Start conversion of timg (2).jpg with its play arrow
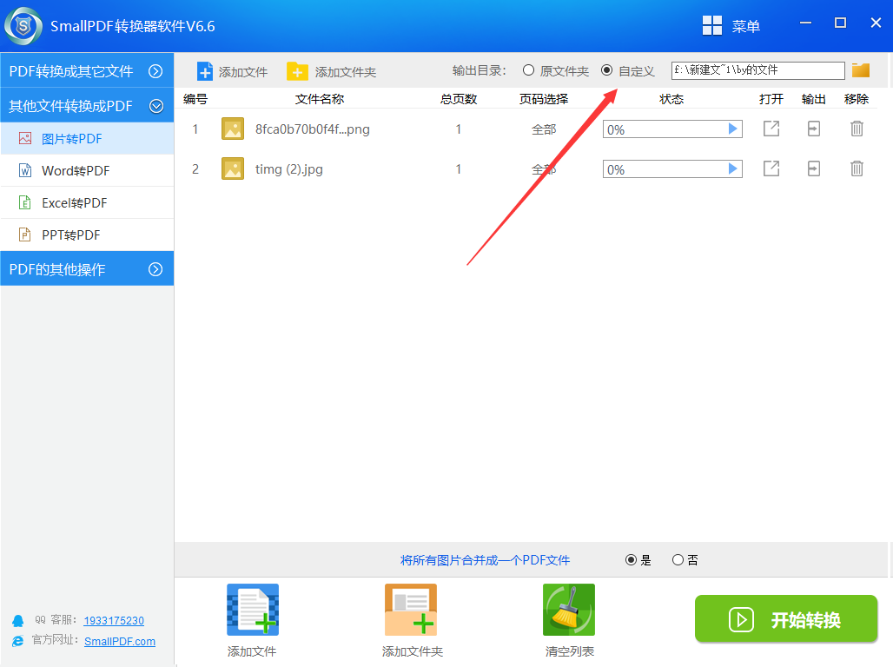This screenshot has width=893, height=667. point(733,169)
